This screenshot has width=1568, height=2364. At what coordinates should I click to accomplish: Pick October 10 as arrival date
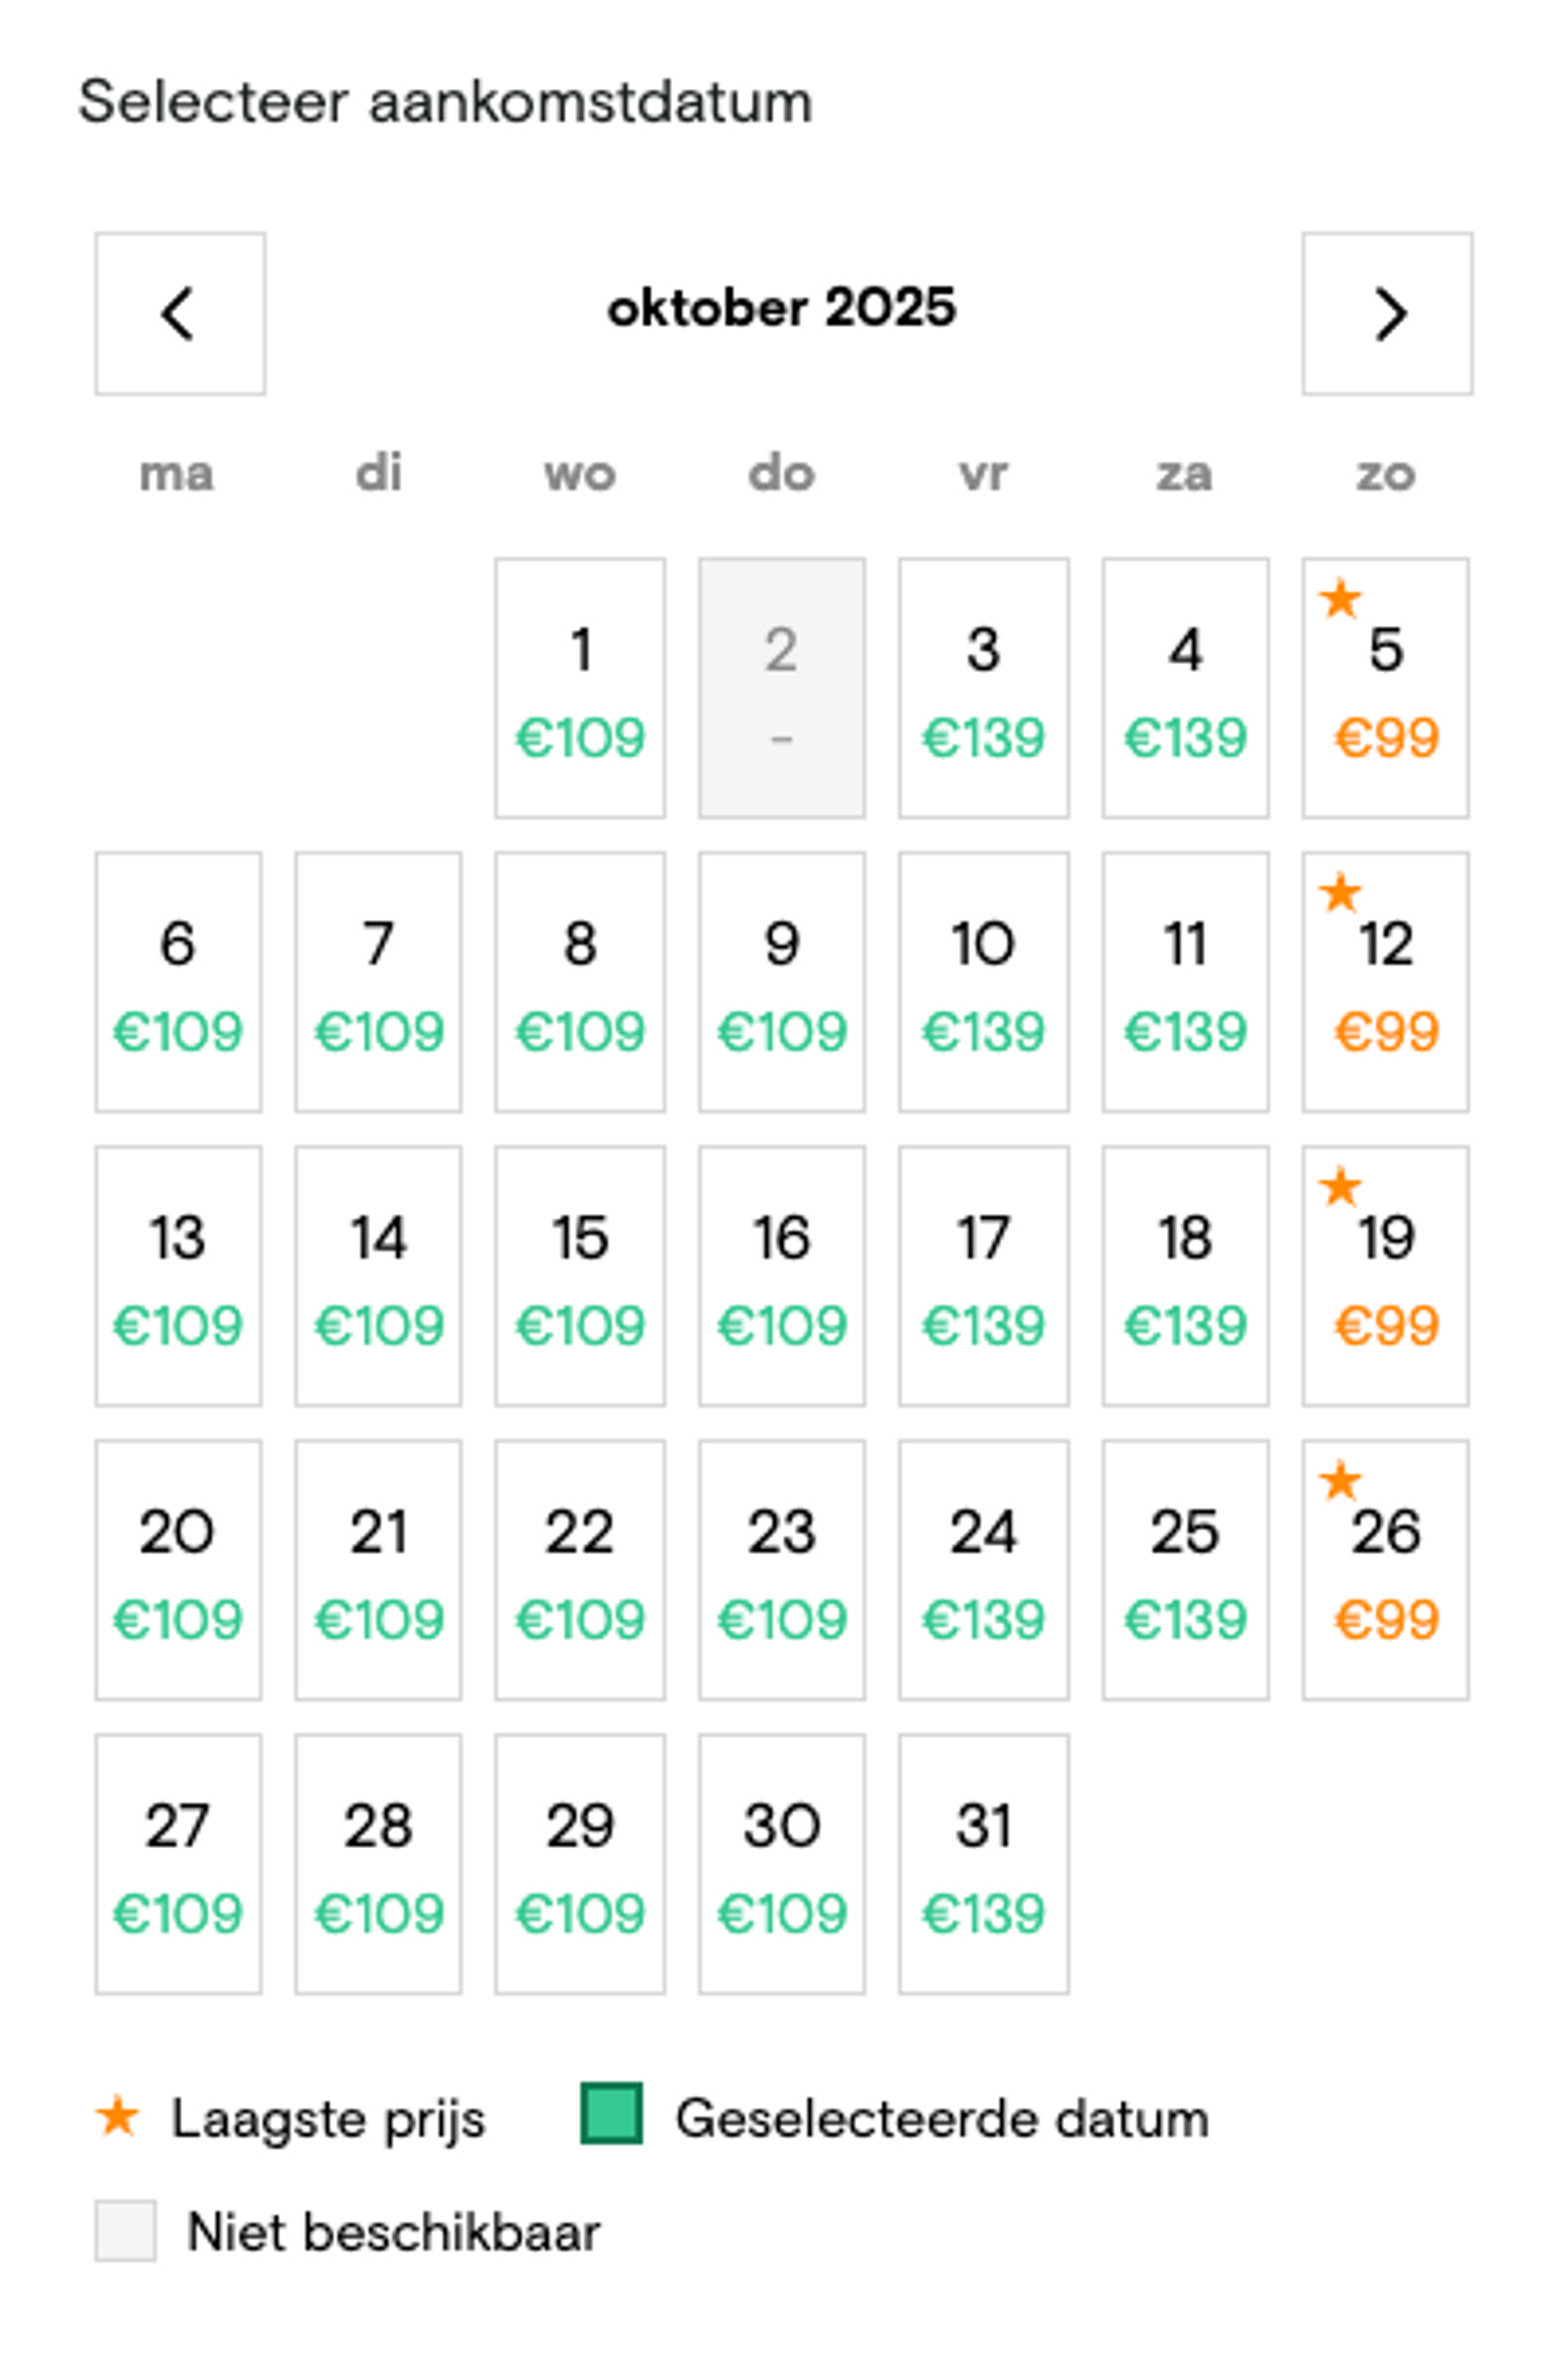(x=983, y=982)
